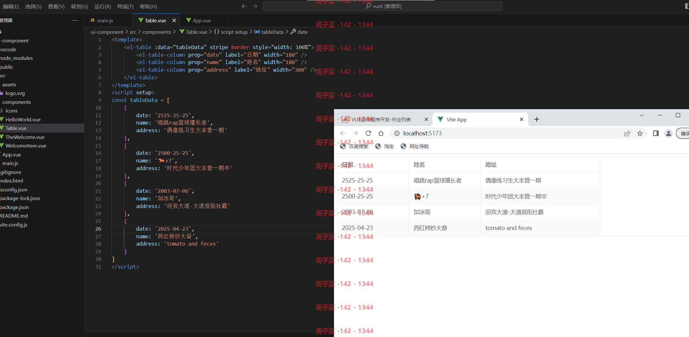View site information icon in address bar
689x337 pixels.
tap(397, 133)
